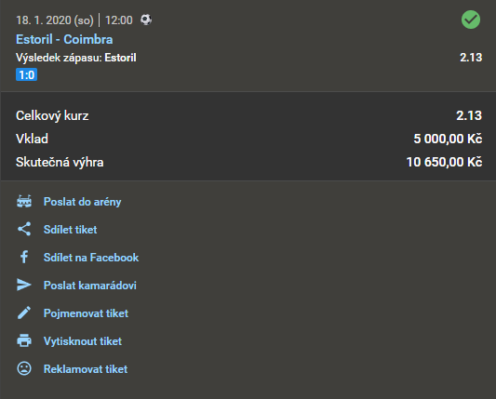Click the soccer ball sport icon
The image size is (496, 399).
(x=146, y=20)
